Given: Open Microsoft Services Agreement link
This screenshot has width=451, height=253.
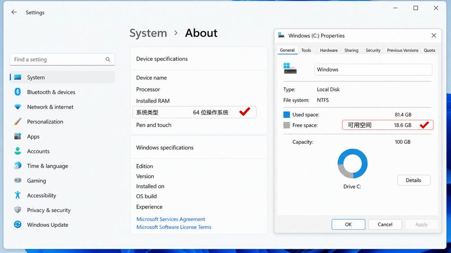Looking at the screenshot, I should point(170,219).
